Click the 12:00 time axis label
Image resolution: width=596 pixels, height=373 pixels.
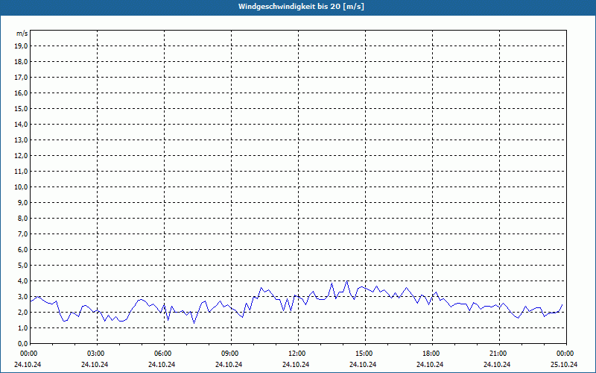(x=297, y=354)
